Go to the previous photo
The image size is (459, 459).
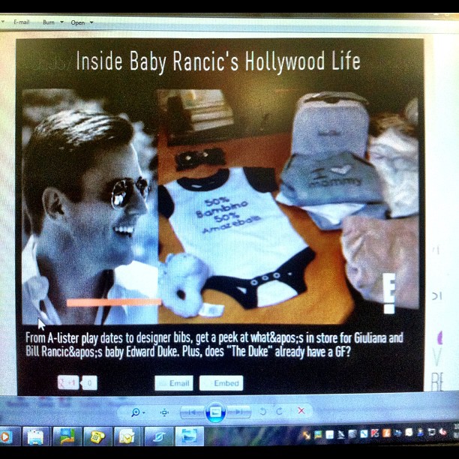coord(192,412)
